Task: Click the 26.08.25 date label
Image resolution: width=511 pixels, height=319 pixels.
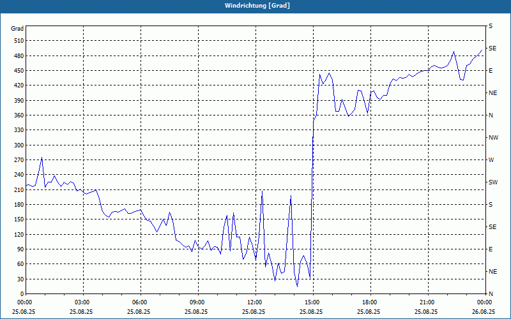Action: tap(484, 311)
